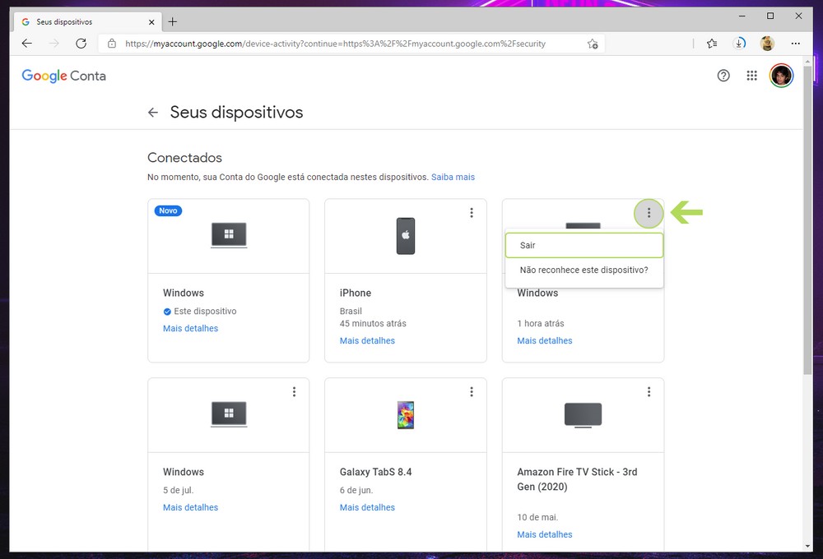Expand options menu for the iPhone device
The image size is (823, 559).
pos(472,213)
